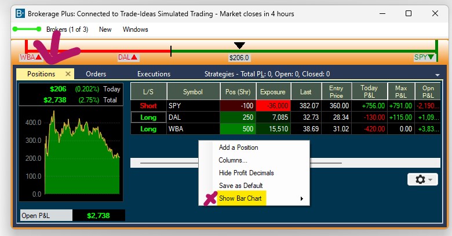
Task: Open the Brokers (1 of 3) menu
Action: [67, 30]
